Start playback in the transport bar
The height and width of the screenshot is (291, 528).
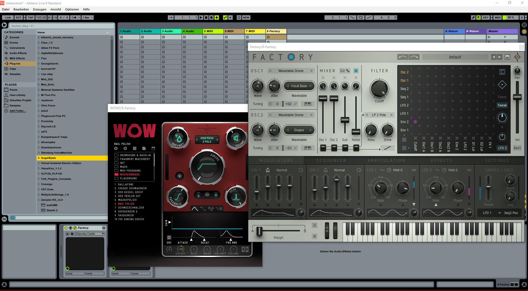[x=201, y=17]
